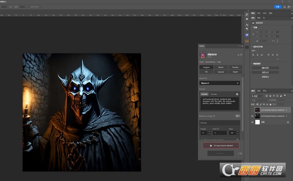The height and width of the screenshot is (181, 293).
Task: Click the Transfer button
Action: [x=235, y=67]
